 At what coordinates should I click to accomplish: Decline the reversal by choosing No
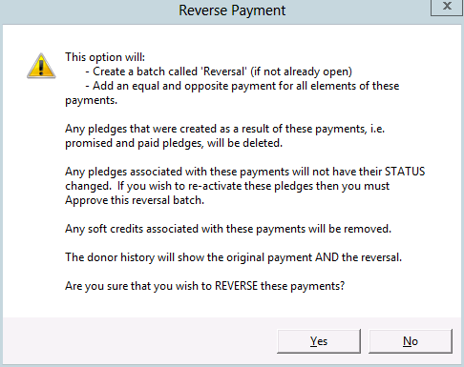pyautogui.click(x=411, y=341)
